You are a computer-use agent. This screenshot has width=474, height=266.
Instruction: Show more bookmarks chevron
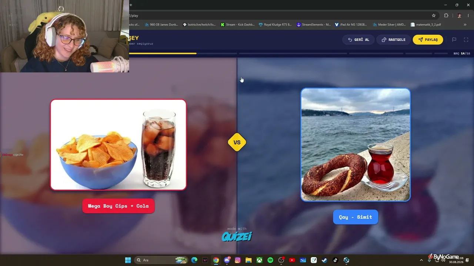point(465,25)
